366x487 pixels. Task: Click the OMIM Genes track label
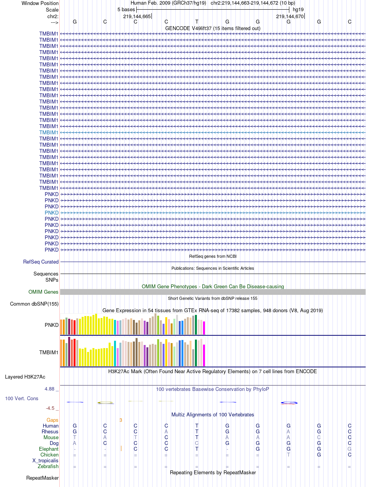click(44, 292)
